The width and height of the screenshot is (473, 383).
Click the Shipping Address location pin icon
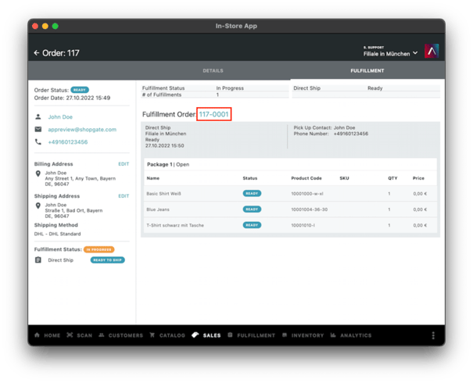tap(38, 206)
